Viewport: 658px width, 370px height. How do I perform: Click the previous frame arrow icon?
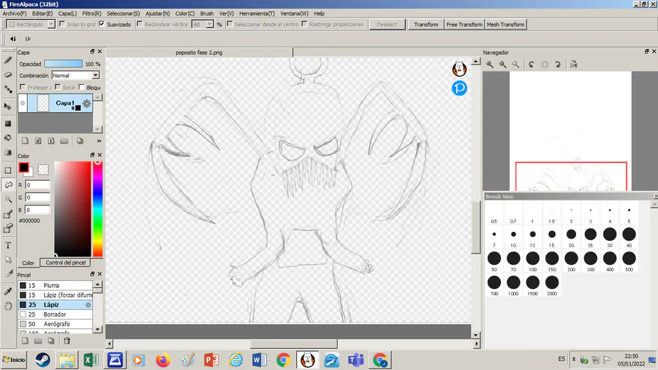tap(13, 39)
